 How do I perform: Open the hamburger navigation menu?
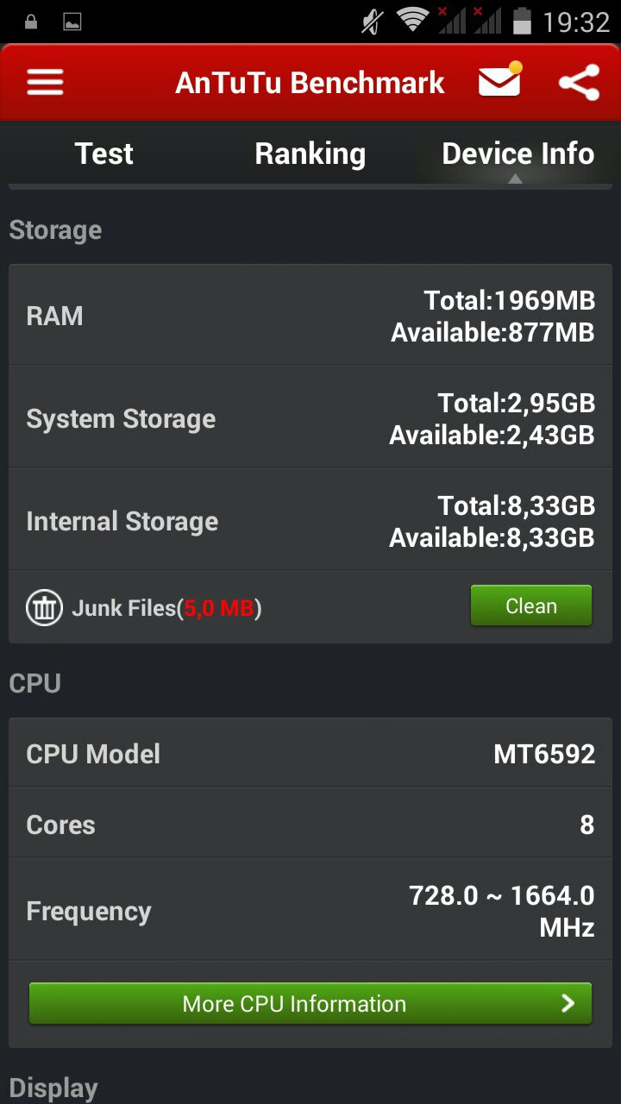pos(46,83)
